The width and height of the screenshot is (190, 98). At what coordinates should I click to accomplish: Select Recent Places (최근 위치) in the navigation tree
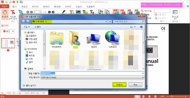31,42
